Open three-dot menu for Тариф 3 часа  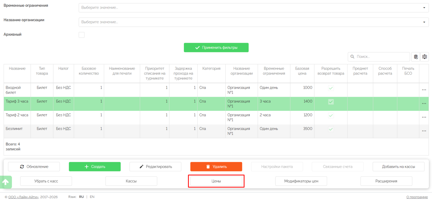[x=424, y=104]
